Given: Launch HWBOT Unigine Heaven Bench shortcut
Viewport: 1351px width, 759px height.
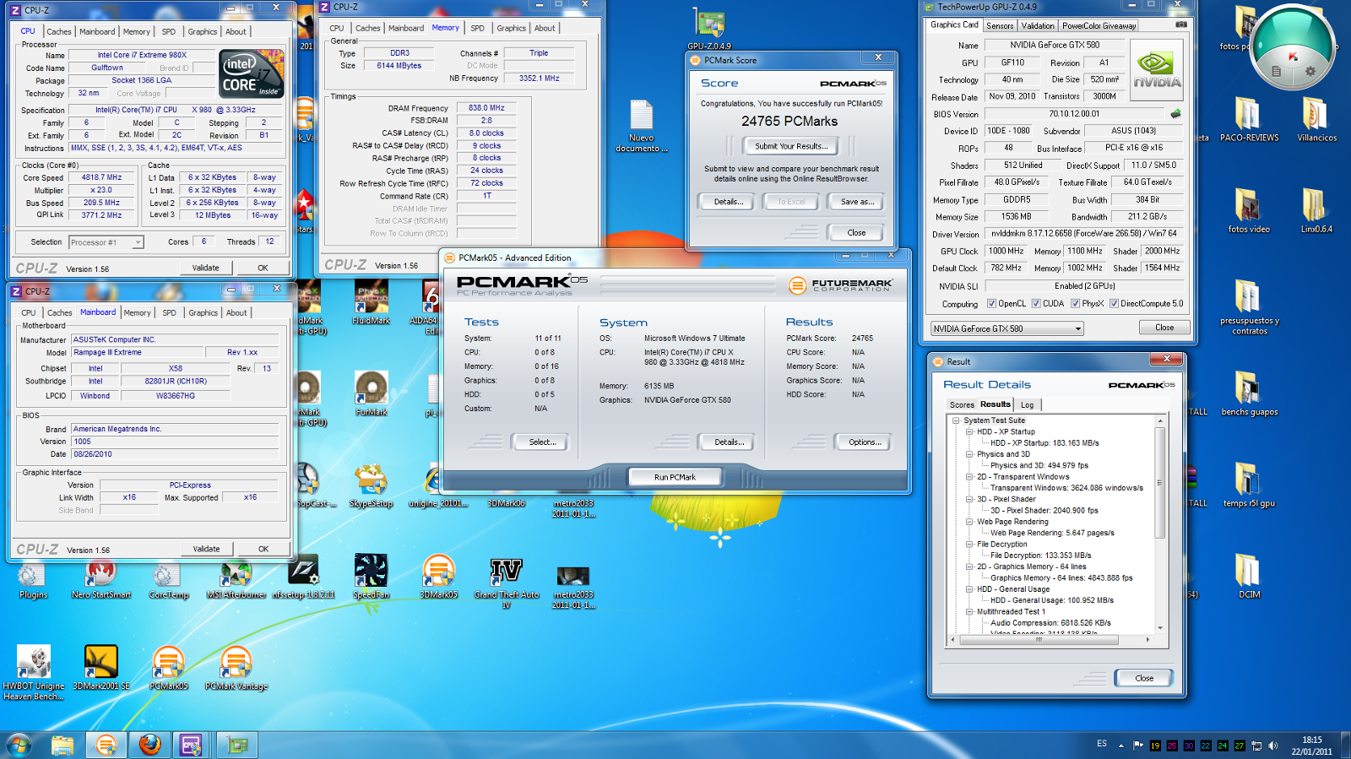Looking at the screenshot, I should click(33, 672).
